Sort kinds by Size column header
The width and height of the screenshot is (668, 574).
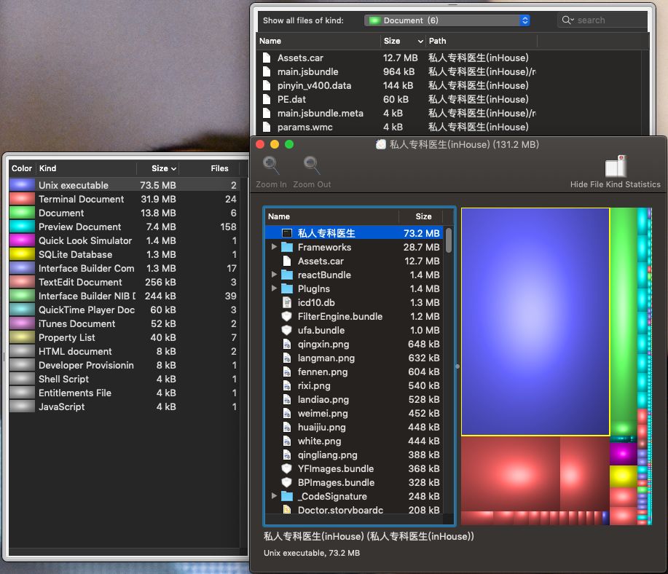coord(164,168)
